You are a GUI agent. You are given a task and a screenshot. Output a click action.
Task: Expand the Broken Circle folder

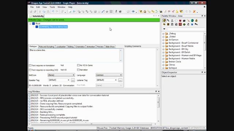[x=163, y=61]
